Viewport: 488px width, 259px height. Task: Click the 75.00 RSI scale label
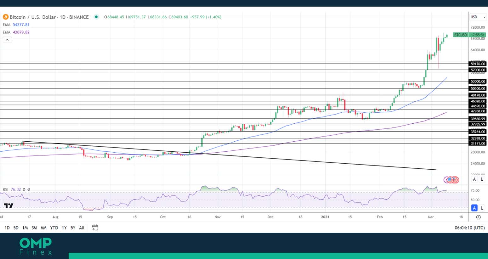tap(475, 190)
